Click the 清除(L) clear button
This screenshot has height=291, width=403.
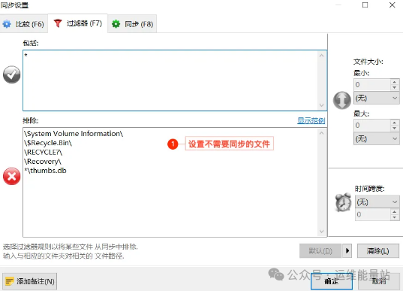pyautogui.click(x=378, y=251)
